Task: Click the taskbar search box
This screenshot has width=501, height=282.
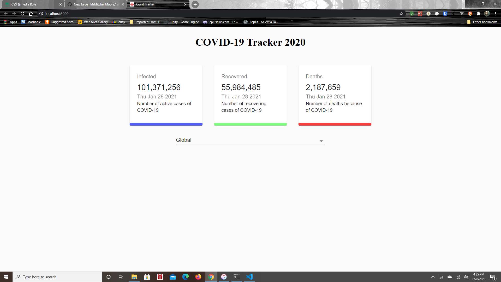Action: tap(57, 277)
